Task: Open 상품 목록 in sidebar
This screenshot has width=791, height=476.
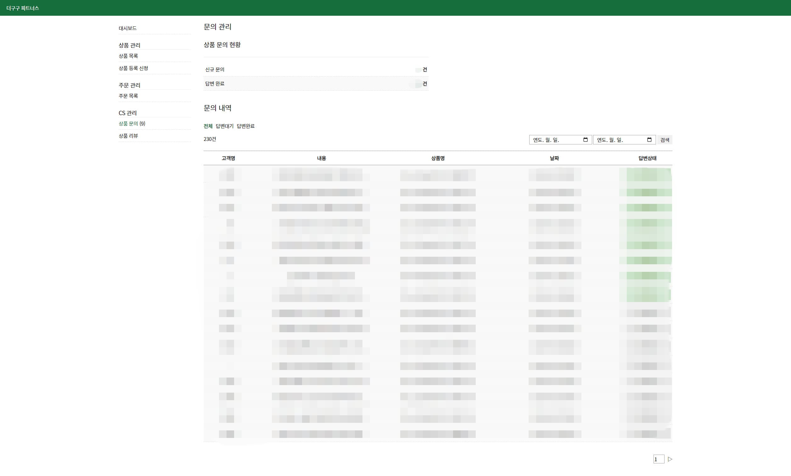Action: (x=128, y=56)
